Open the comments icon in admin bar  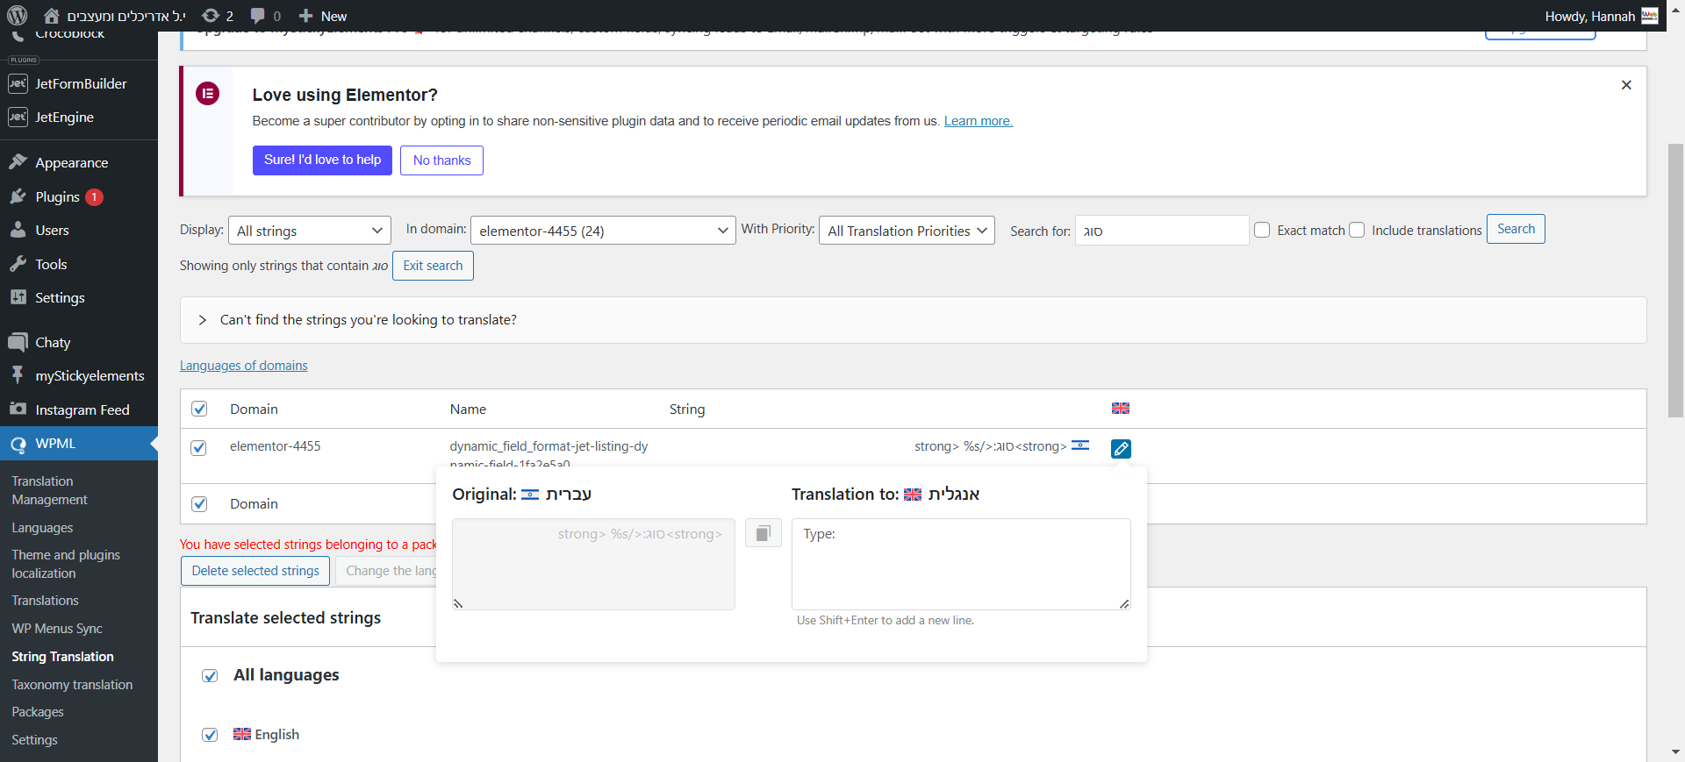coord(265,16)
